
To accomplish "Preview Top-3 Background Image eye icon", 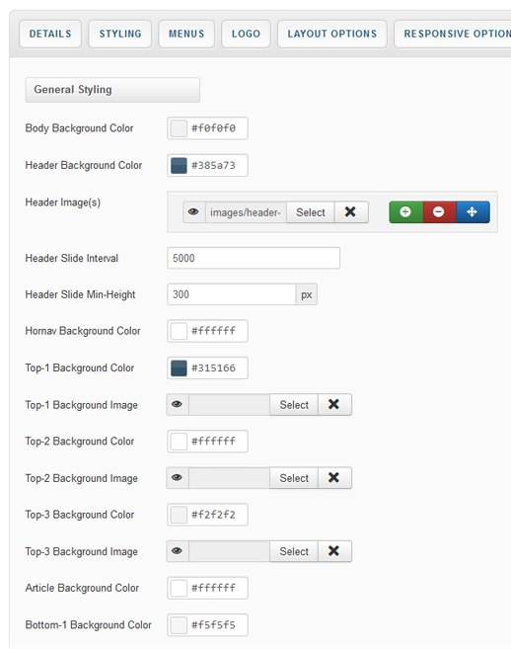I will pyautogui.click(x=177, y=551).
